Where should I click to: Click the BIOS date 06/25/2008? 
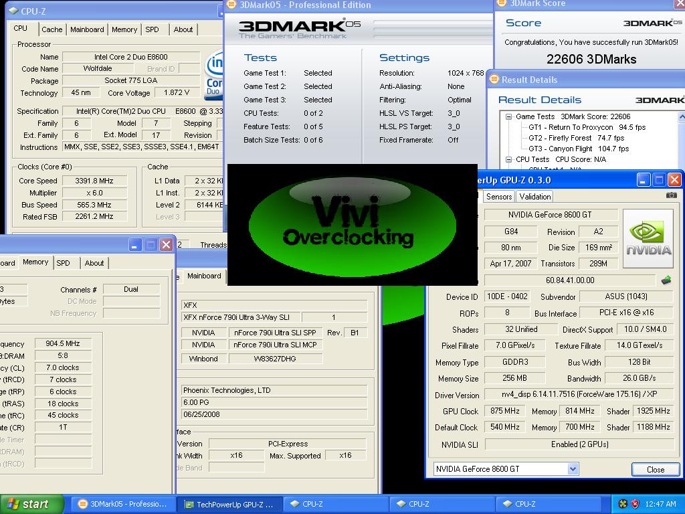[x=274, y=414]
